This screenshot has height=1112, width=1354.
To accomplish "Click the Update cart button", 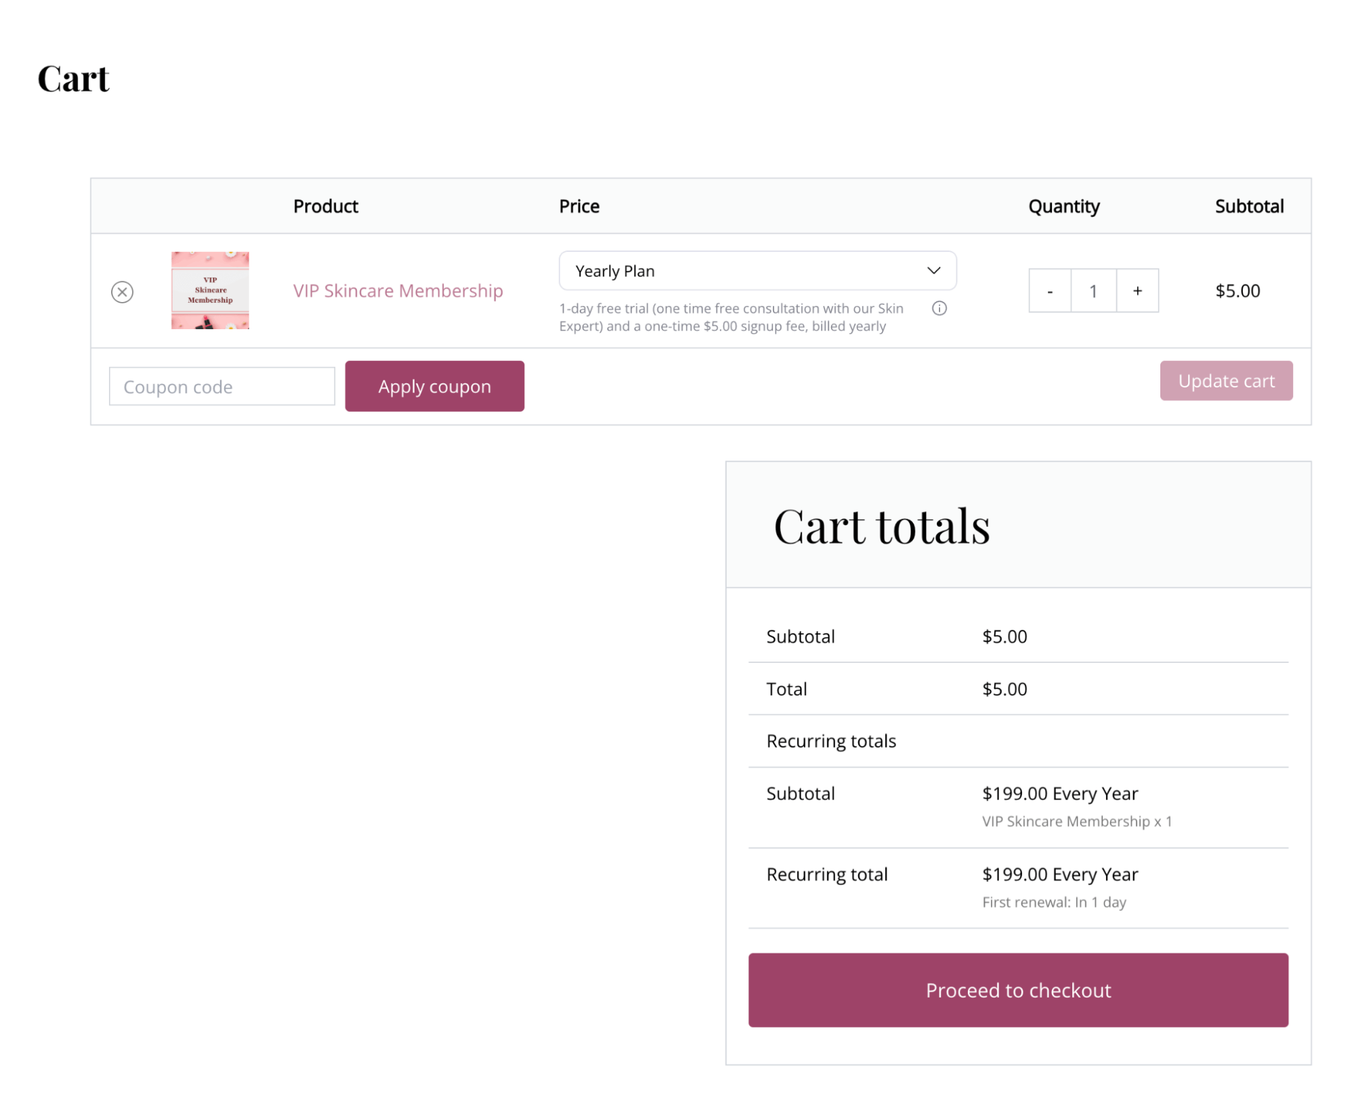I will pos(1226,381).
